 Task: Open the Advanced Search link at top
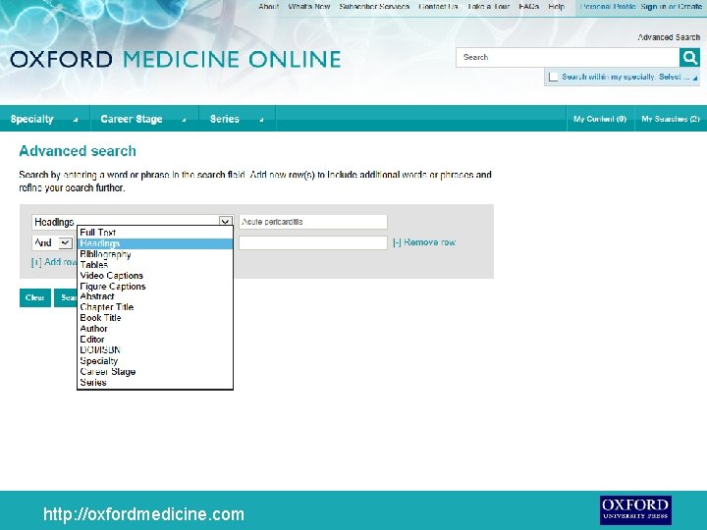coord(669,37)
